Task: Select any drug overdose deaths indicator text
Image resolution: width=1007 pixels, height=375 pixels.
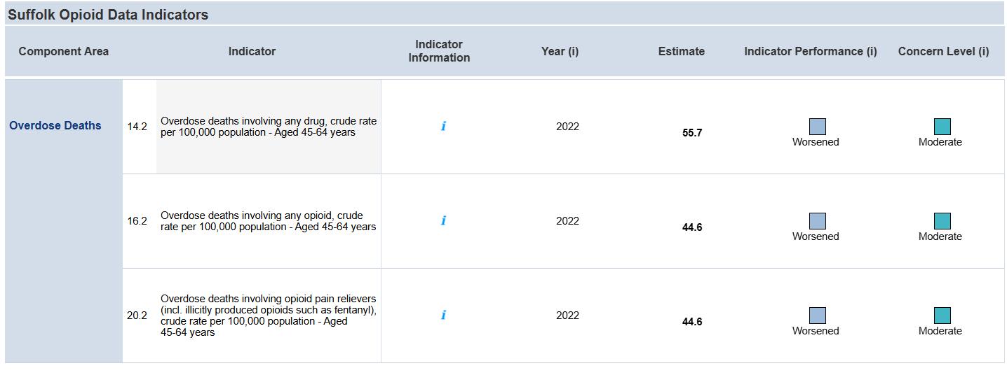Action: pyautogui.click(x=269, y=127)
